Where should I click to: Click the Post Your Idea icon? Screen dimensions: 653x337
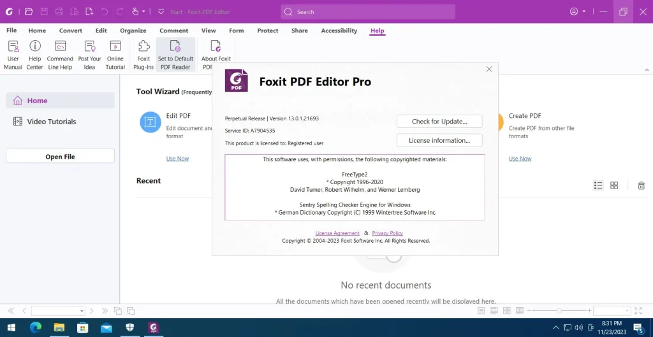click(x=89, y=46)
